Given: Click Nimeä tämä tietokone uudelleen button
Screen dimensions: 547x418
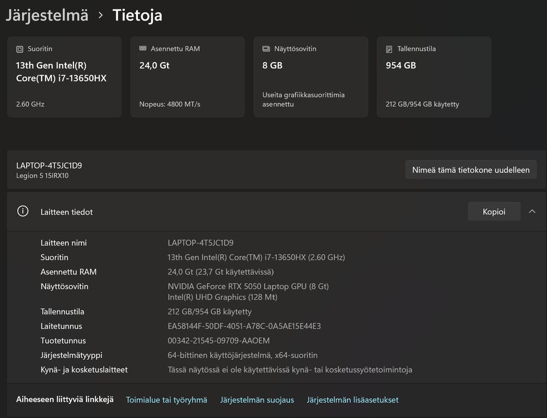Looking at the screenshot, I should pos(471,170).
